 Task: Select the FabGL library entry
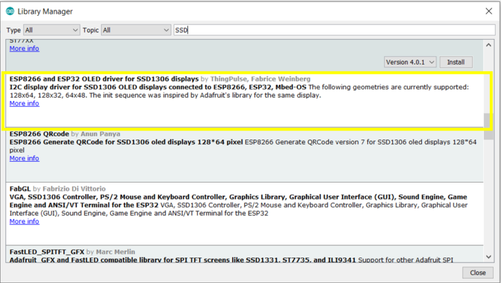245,214
